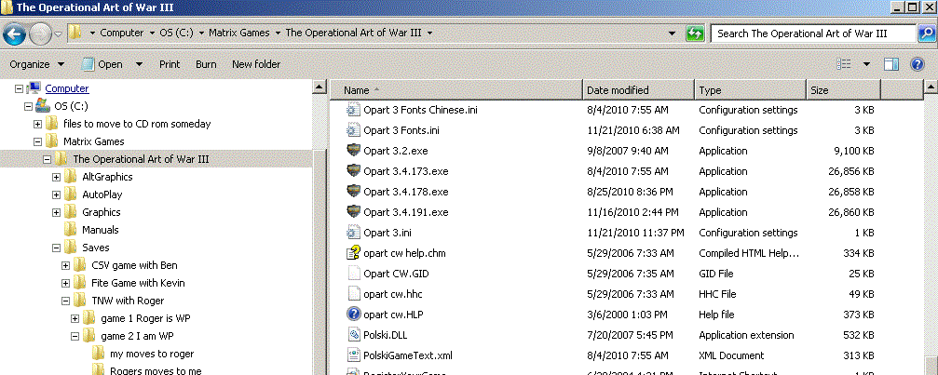
Task: Create a New folder
Action: (256, 64)
